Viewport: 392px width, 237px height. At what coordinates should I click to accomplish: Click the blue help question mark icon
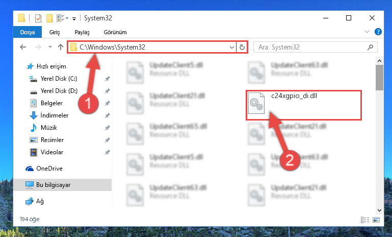378,32
